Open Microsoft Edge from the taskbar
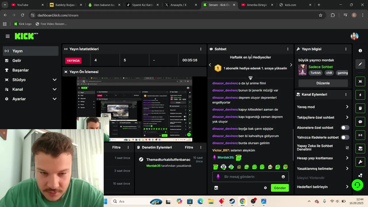This screenshot has height=207, width=368. [200, 201]
